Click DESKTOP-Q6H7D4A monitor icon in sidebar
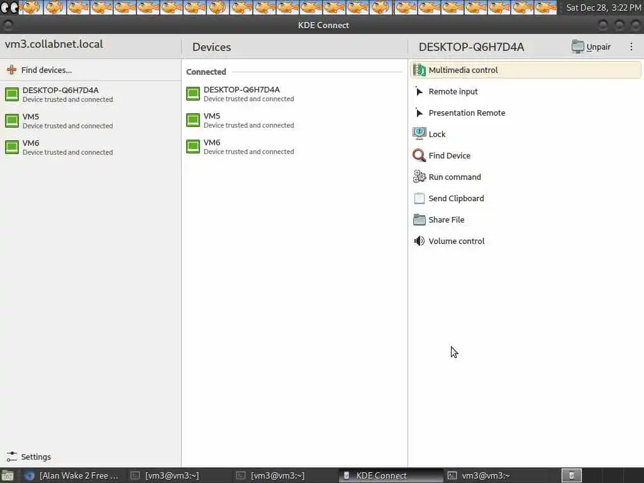Screen dimensions: 644x483 (x=12, y=94)
